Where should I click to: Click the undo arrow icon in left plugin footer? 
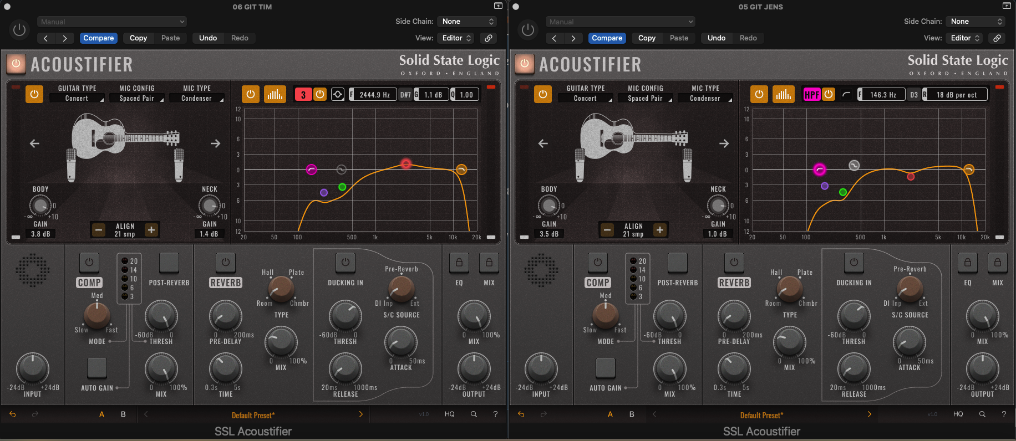click(13, 414)
